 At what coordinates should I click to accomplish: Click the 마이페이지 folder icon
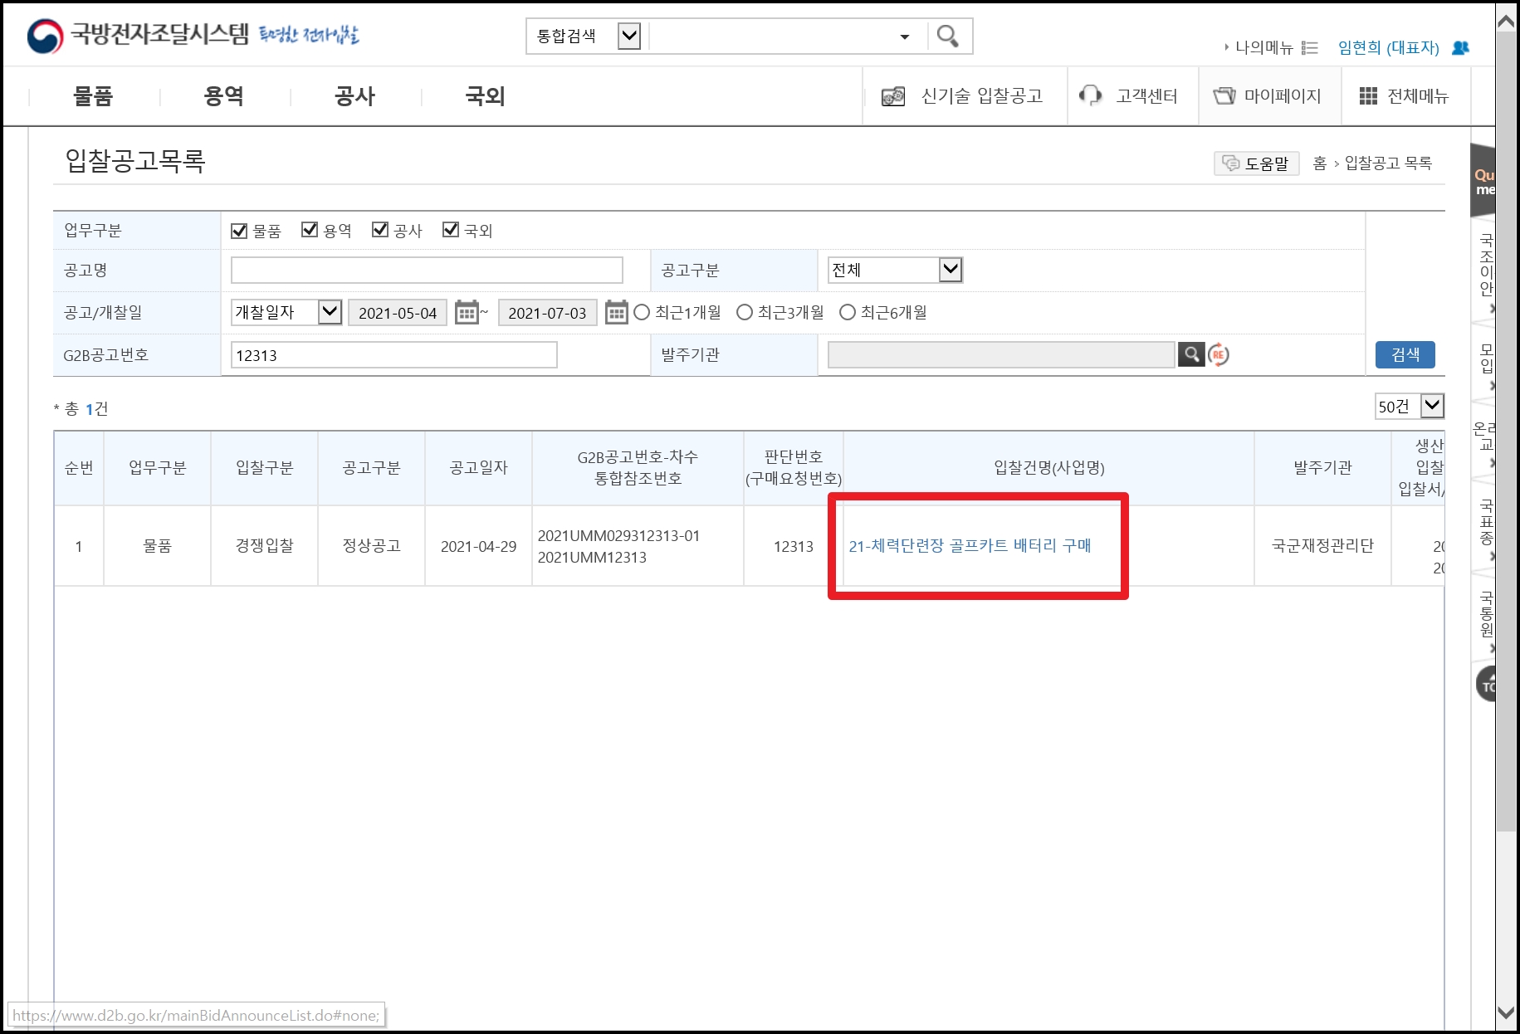[x=1224, y=95]
